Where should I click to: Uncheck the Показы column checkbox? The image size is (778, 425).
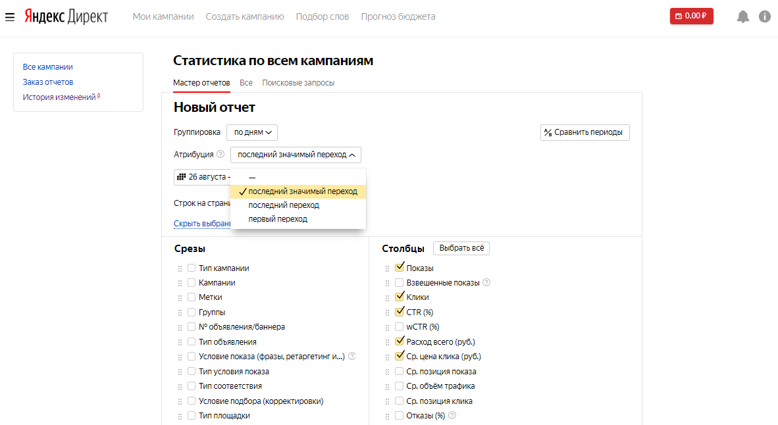(x=400, y=268)
